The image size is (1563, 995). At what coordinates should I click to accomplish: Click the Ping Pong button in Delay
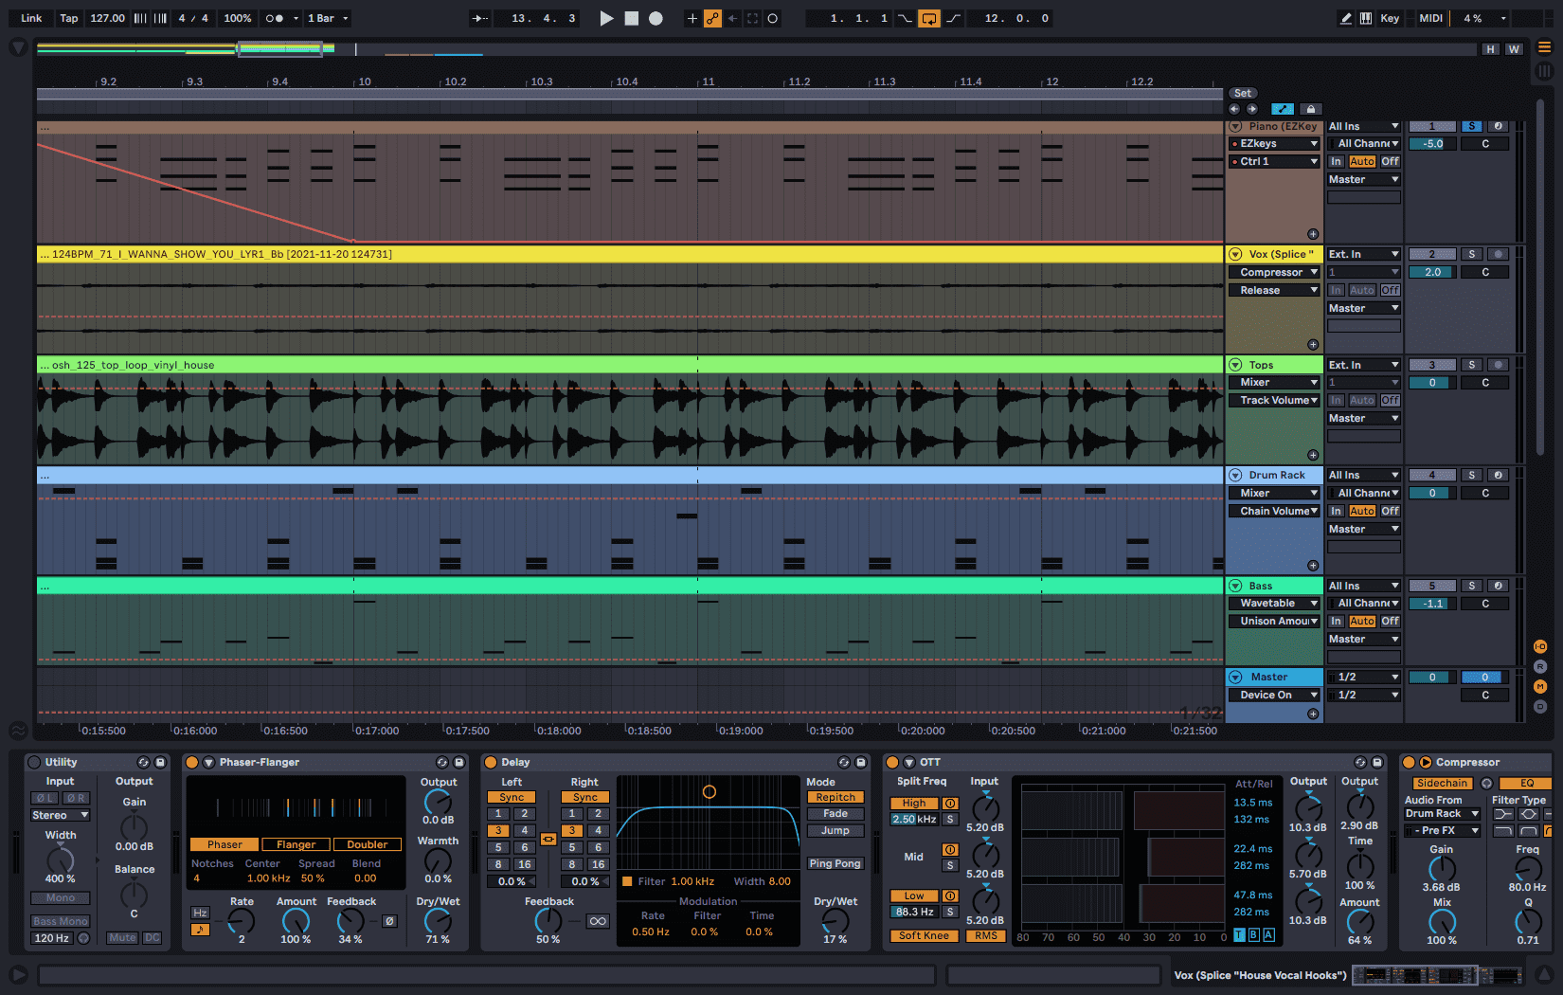click(835, 863)
